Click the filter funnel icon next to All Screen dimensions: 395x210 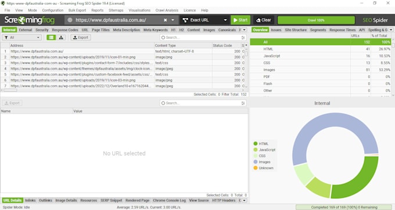[6, 38]
